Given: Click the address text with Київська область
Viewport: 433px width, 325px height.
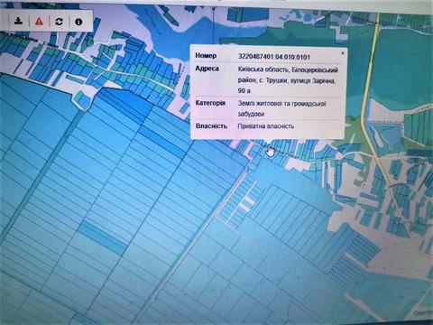Looking at the screenshot, I should 288,79.
